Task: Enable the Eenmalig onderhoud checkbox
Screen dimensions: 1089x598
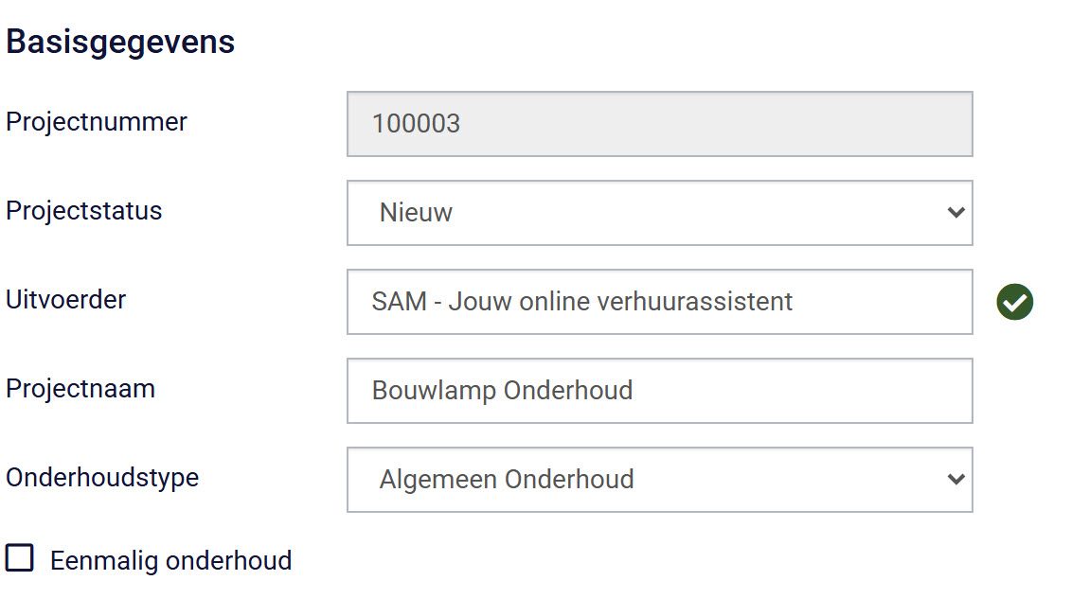Action: point(20,557)
